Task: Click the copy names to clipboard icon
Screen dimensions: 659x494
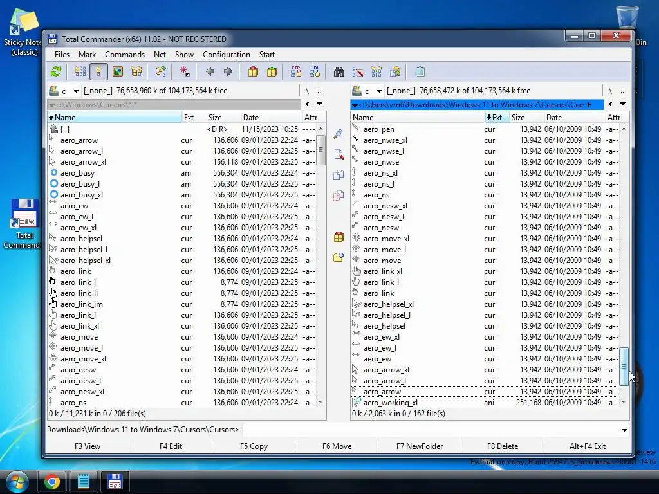Action: coord(395,71)
